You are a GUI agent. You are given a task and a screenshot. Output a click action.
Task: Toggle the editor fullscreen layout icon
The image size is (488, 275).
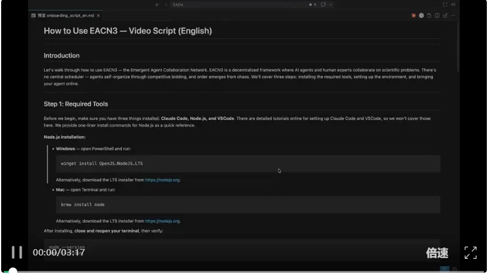pos(445,5)
